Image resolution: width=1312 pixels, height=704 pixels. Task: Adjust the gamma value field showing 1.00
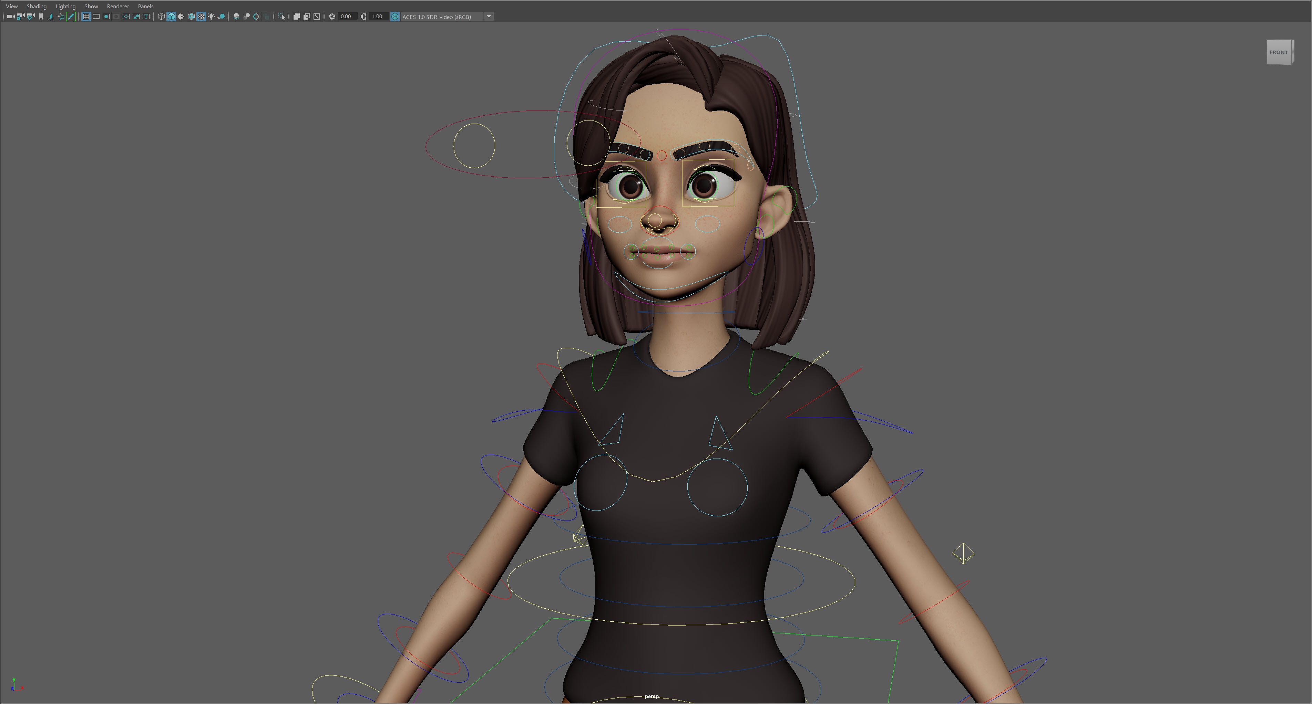click(x=377, y=16)
